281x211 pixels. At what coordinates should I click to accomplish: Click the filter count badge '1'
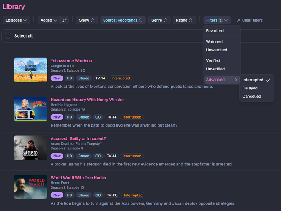pyautogui.click(x=221, y=20)
